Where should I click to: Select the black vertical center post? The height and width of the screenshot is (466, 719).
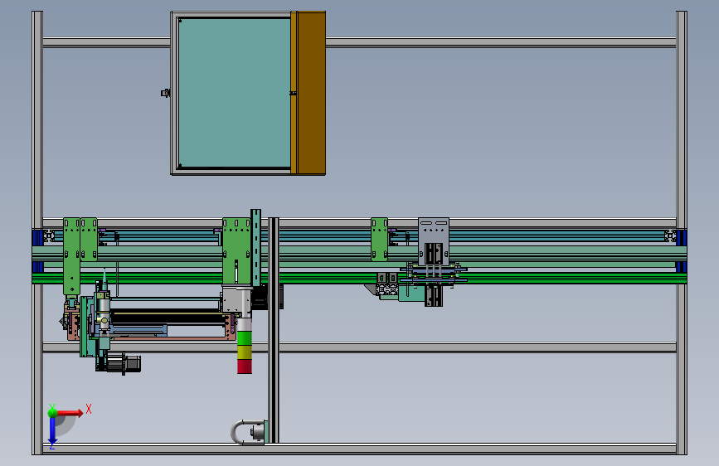[274, 330]
